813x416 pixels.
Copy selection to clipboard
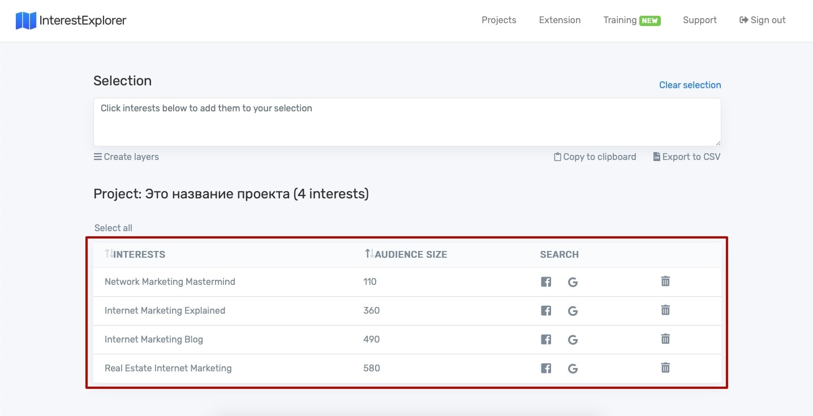coord(595,157)
